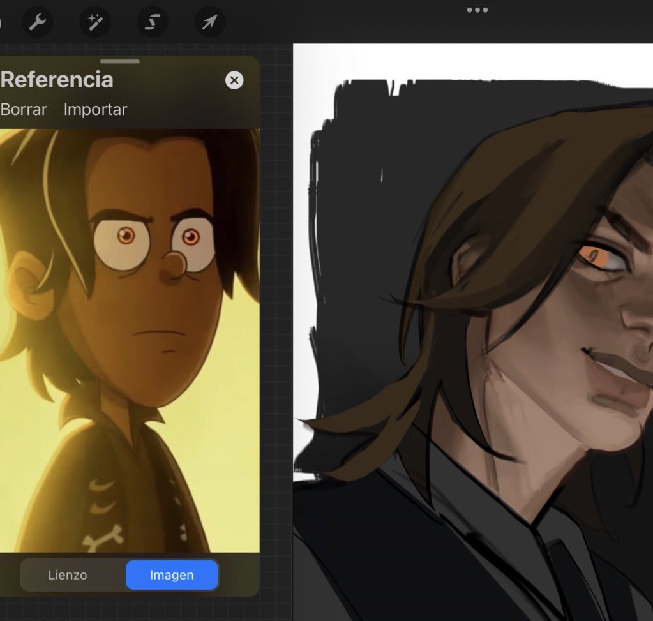Open the three-dot multitasking menu
653x621 pixels.
pyautogui.click(x=477, y=10)
